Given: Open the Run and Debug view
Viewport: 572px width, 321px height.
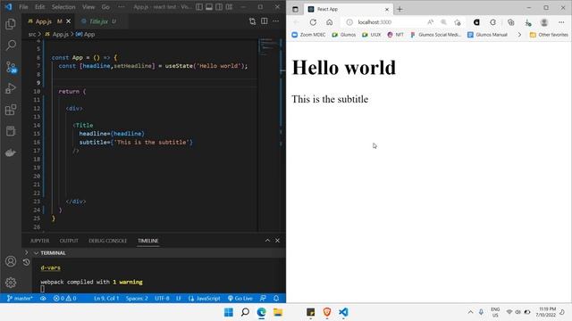Looking at the screenshot, I should click(11, 88).
